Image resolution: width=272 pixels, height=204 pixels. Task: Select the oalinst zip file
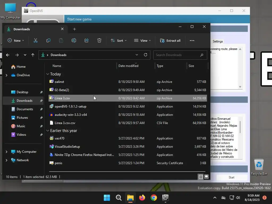128,82
